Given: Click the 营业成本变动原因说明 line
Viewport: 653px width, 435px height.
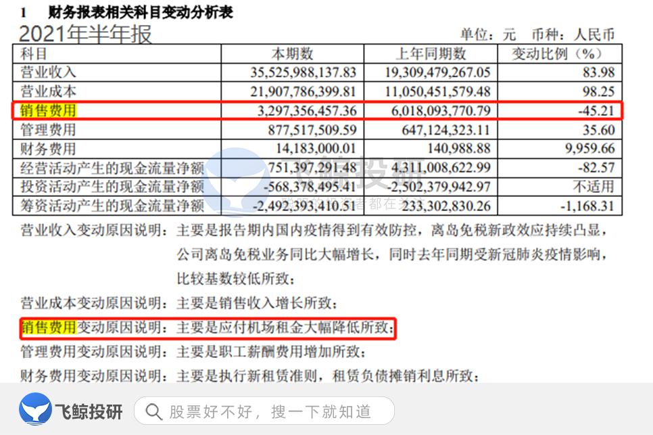Looking at the screenshot, I should point(178,303).
